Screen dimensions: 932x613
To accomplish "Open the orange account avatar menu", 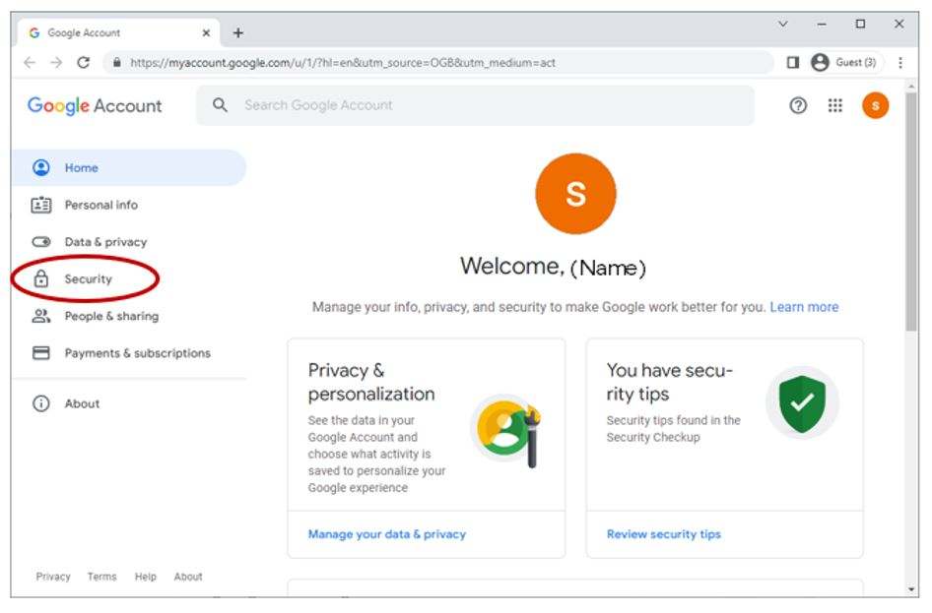I will coord(875,106).
